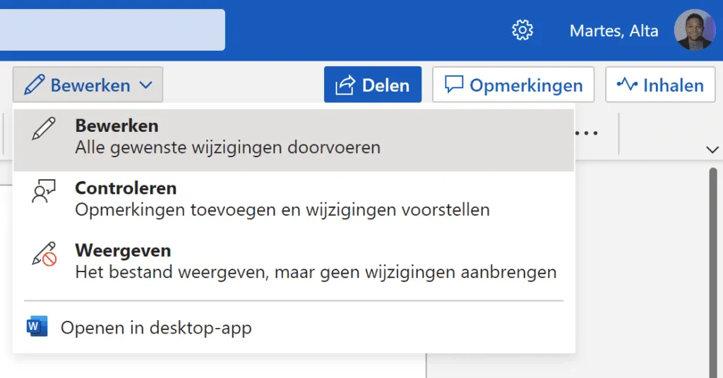Click the share arrow icon on Delen
This screenshot has width=723, height=378.
345,85
